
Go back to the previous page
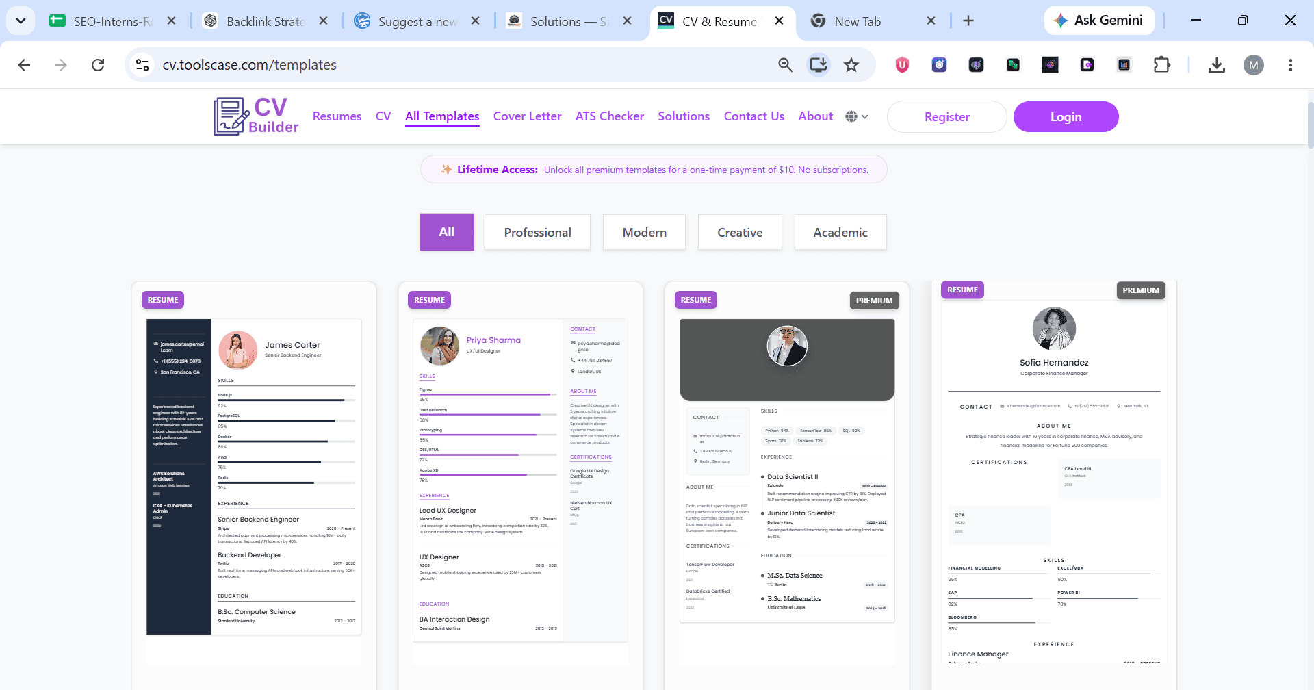[24, 65]
